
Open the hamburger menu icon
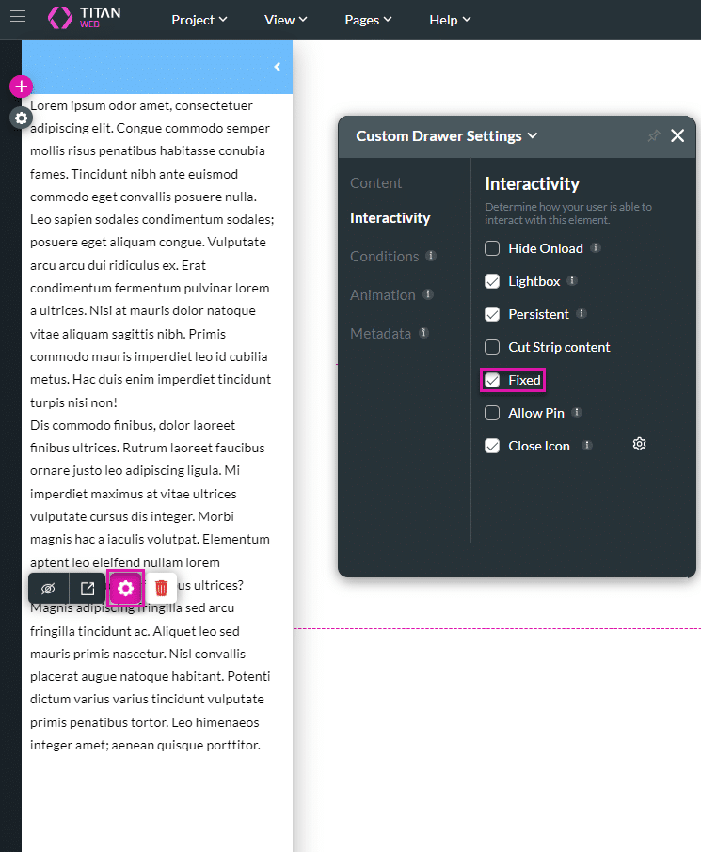point(18,16)
